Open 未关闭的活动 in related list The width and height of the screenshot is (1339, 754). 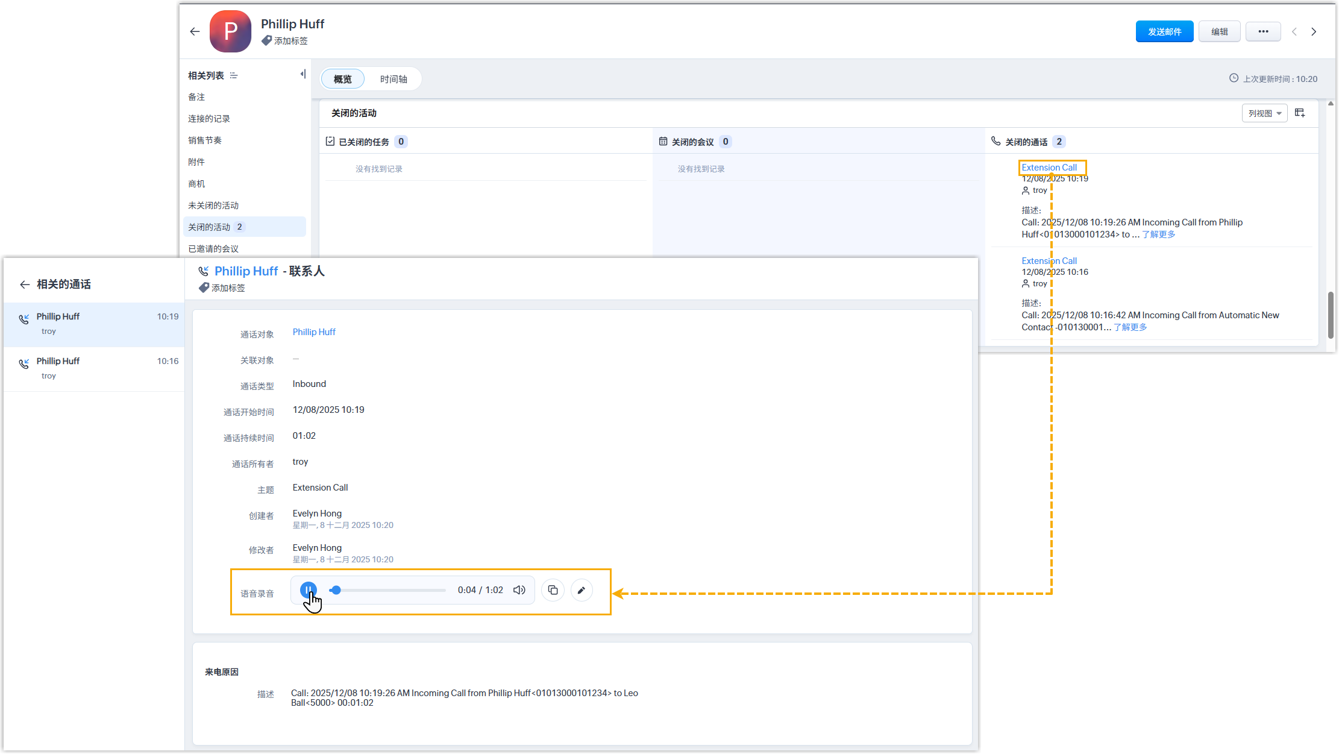[x=213, y=206]
